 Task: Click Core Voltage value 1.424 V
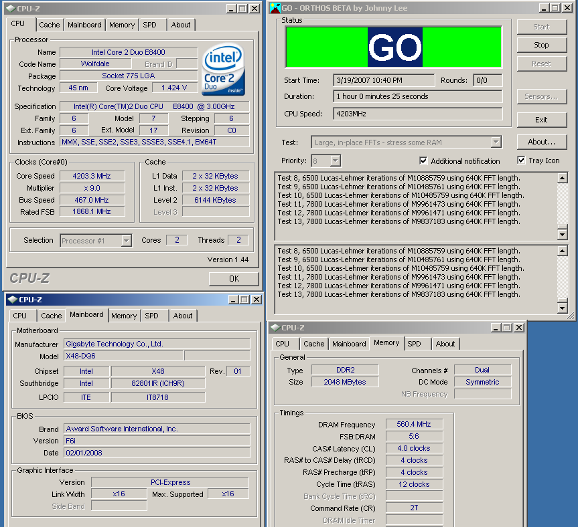tap(174, 88)
